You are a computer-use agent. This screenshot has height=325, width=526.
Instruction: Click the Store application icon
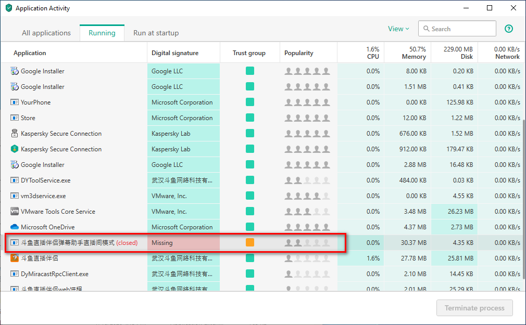(x=15, y=118)
